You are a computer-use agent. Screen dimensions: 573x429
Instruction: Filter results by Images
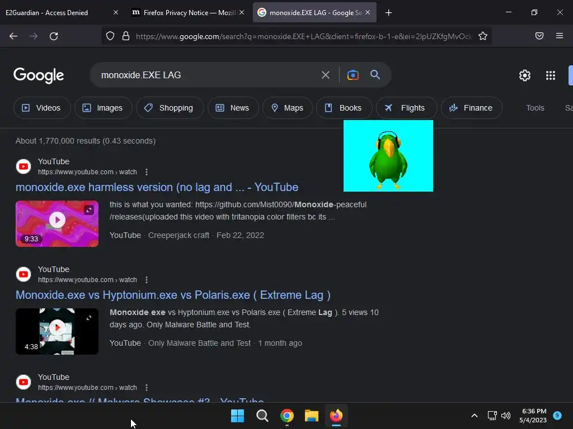(x=104, y=108)
